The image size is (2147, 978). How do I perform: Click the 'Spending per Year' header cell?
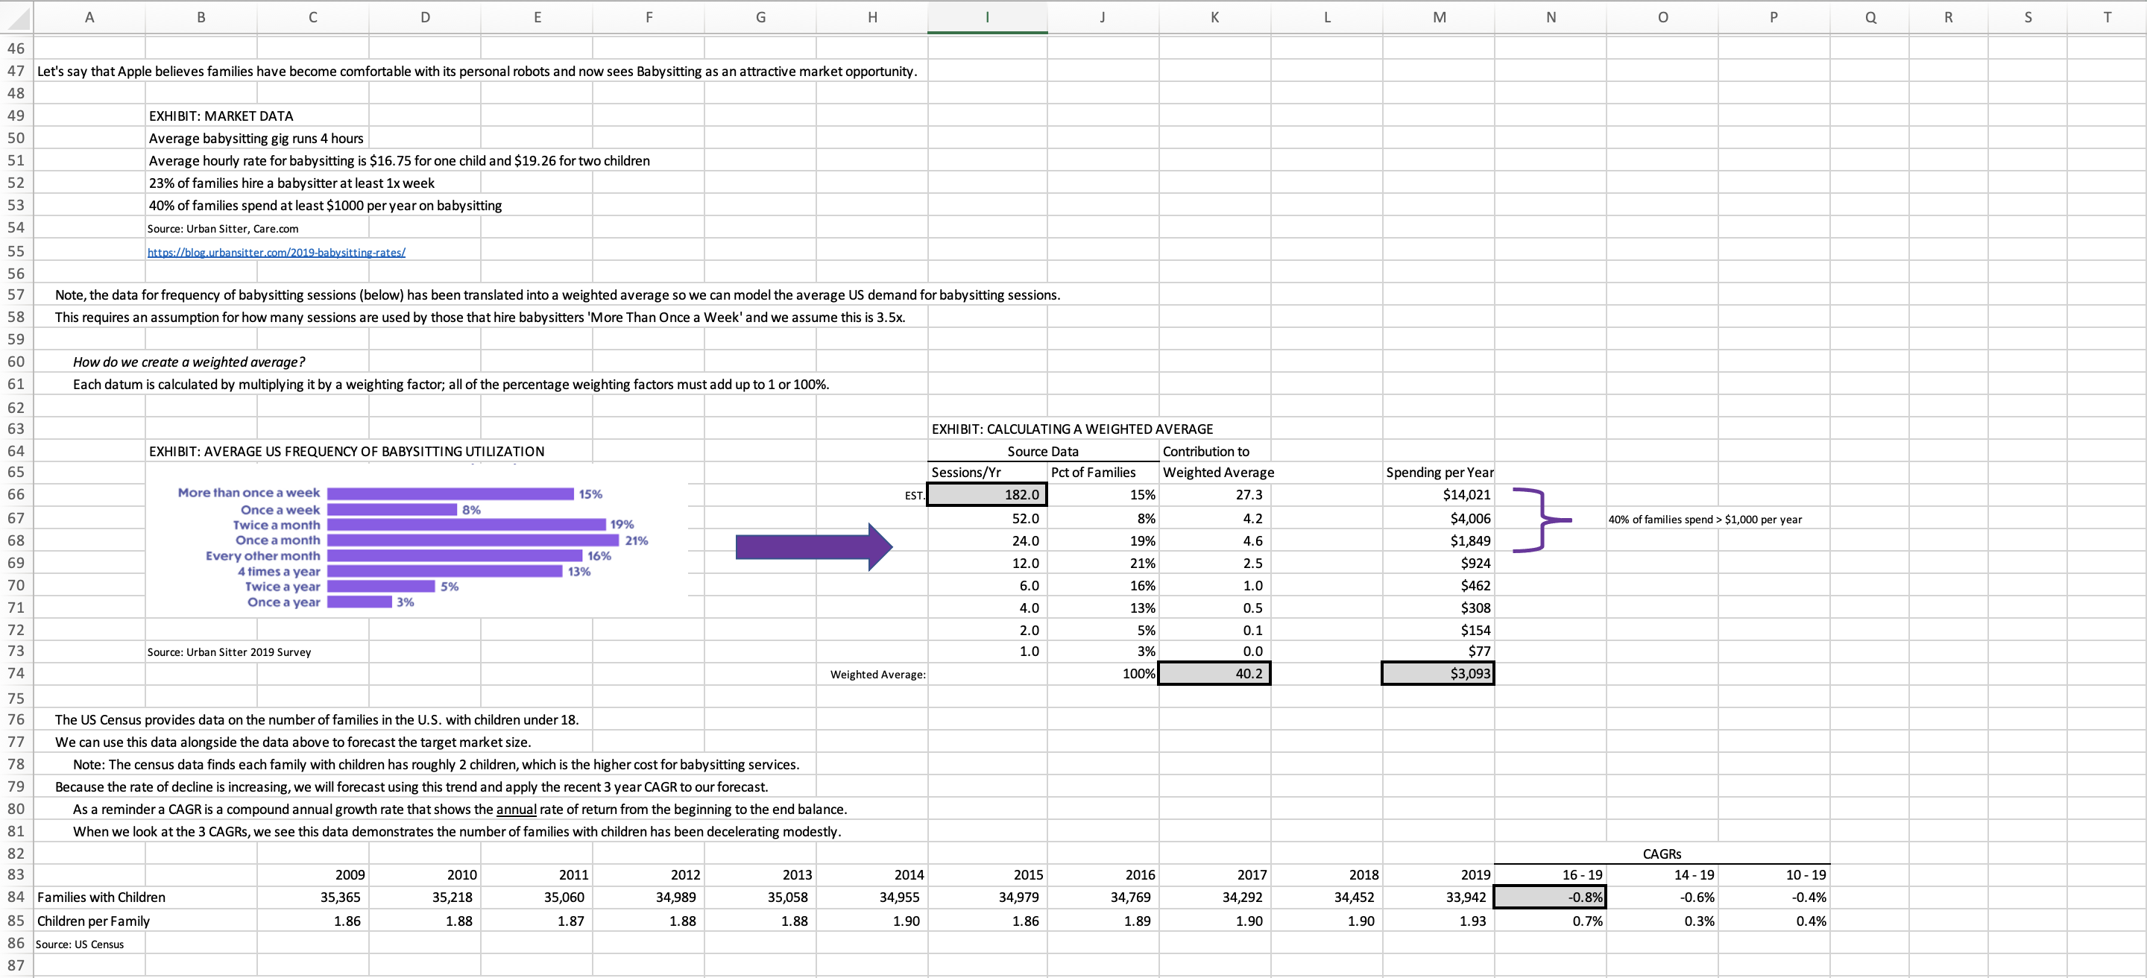pos(1439,473)
